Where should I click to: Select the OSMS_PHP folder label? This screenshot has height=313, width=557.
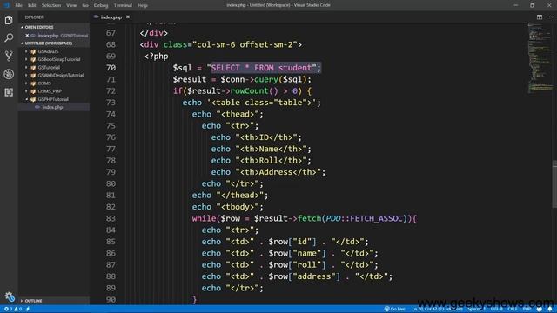click(x=50, y=91)
